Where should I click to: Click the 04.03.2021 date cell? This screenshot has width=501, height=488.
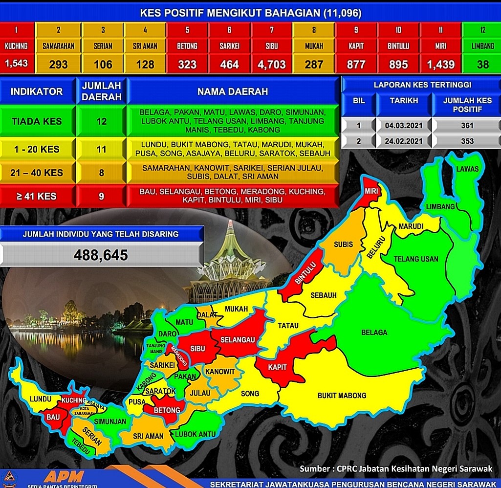pyautogui.click(x=404, y=126)
